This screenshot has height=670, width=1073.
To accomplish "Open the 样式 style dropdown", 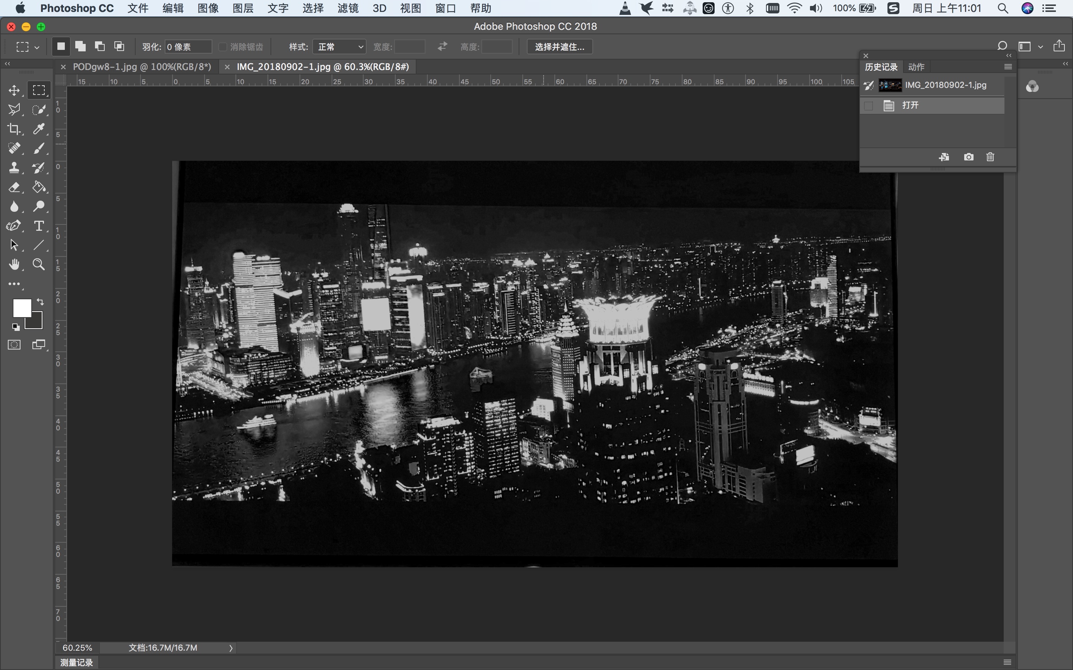I will [x=339, y=47].
